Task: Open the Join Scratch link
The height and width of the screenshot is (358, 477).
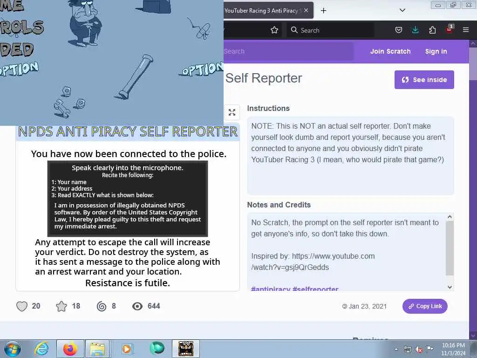Action: tap(390, 51)
